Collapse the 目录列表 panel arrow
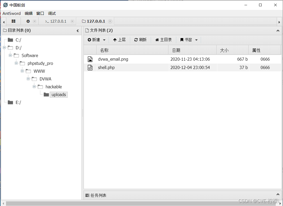 coord(78,31)
